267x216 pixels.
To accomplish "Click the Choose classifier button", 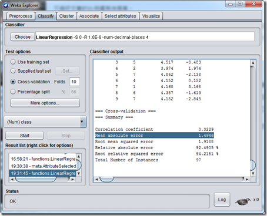I will tap(22, 37).
